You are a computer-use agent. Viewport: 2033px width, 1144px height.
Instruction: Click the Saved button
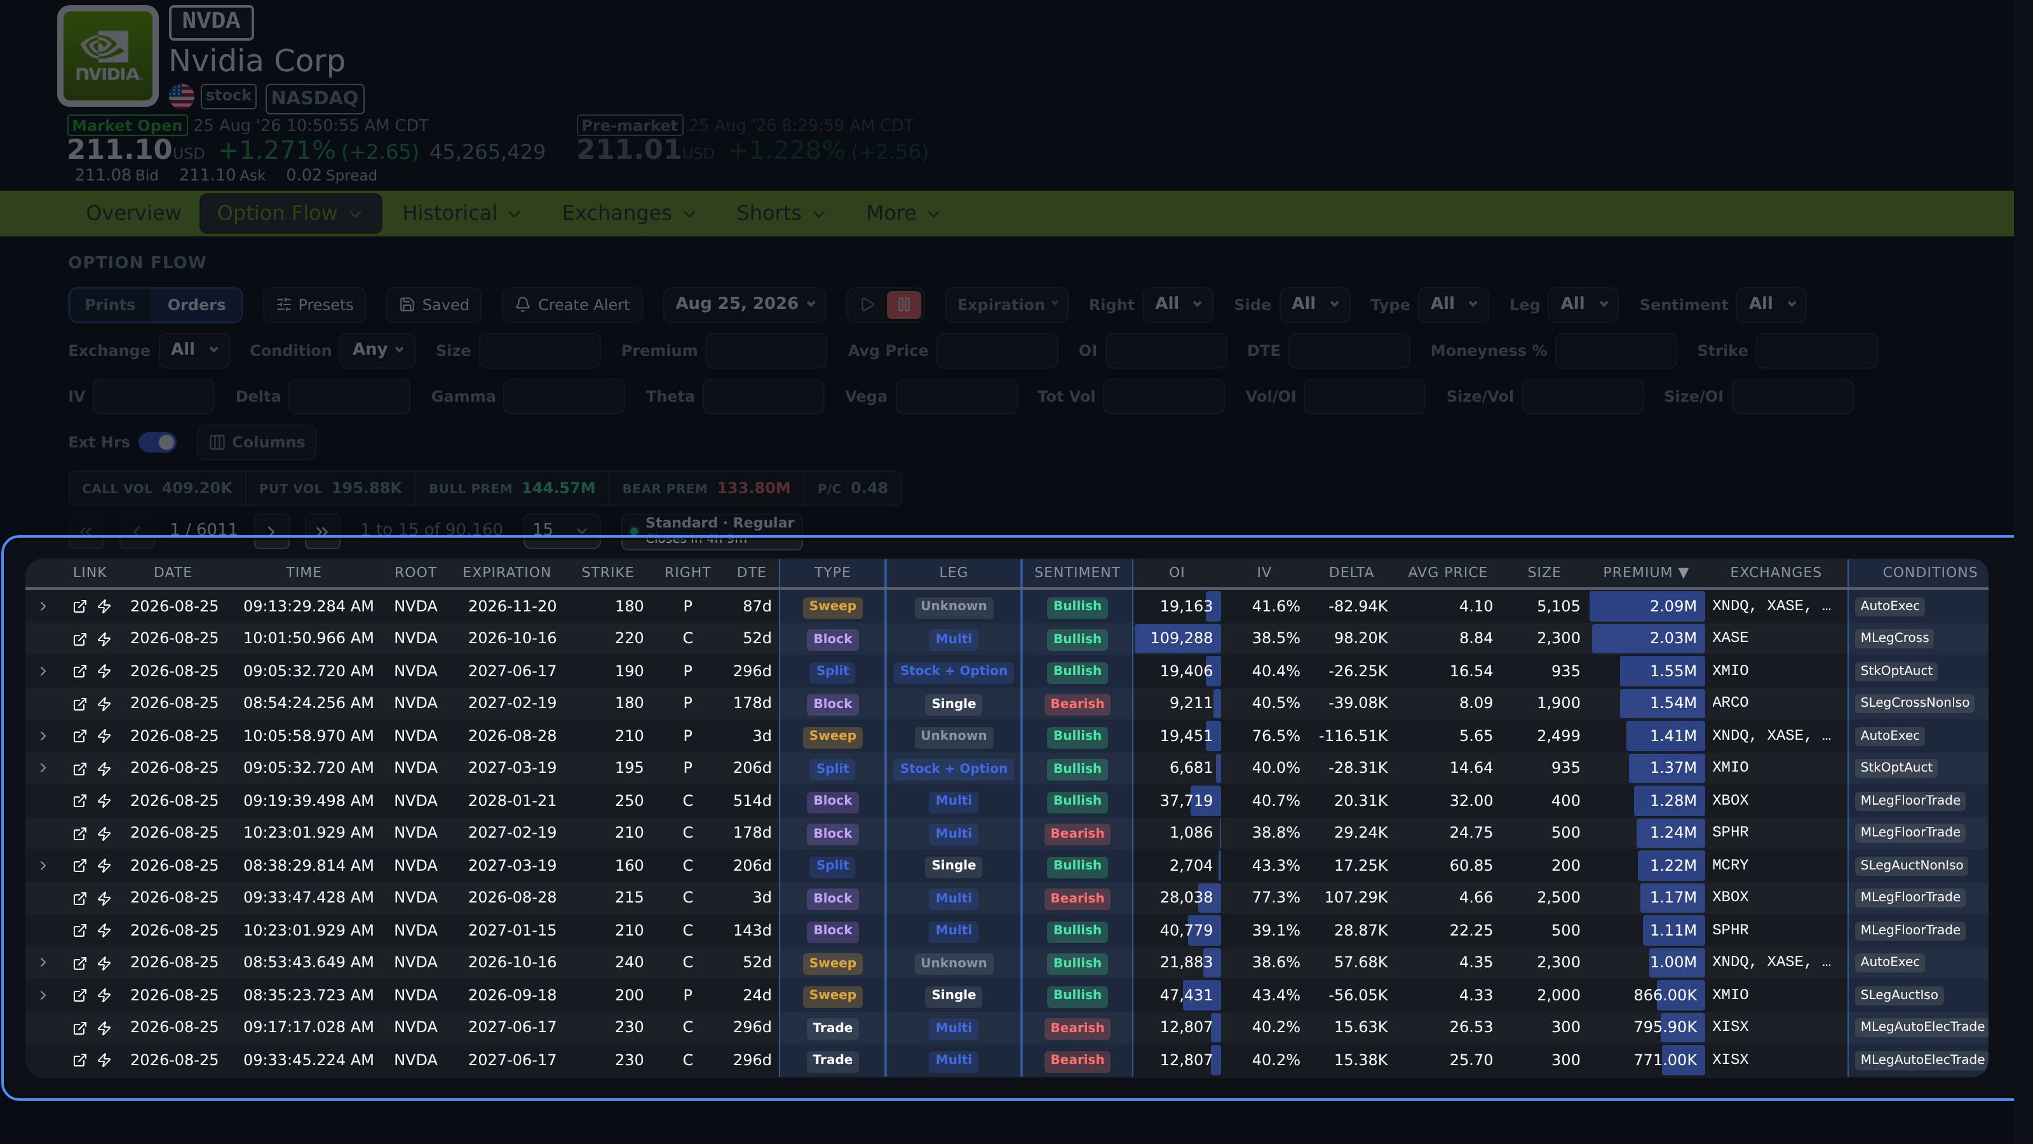tap(434, 305)
